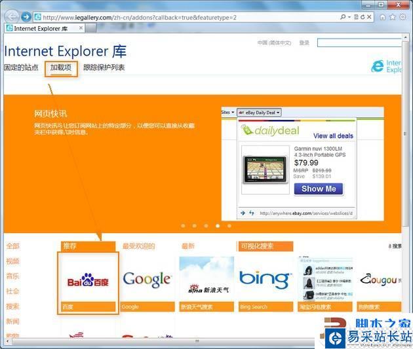The width and height of the screenshot is (413, 349).
Task: Click the Compatibility View icon in address bar
Action: pyautogui.click(x=356, y=17)
